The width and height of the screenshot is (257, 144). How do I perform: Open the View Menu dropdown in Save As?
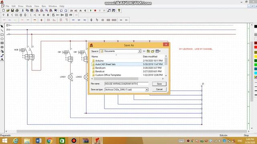pos(158,51)
